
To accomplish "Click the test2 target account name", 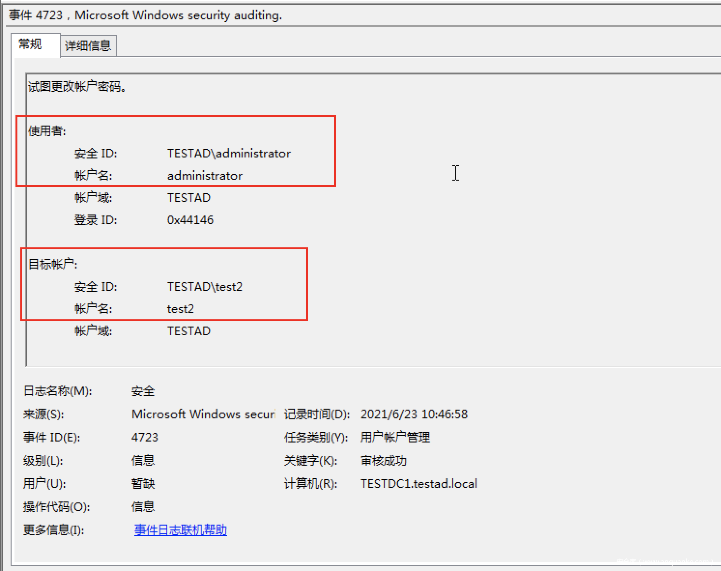I will (x=181, y=309).
